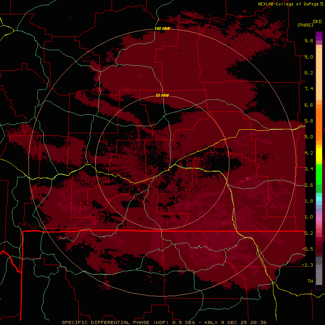This screenshot has width=325, height=325.
Task: Click the 7.4 legend value
Action: 309,89
